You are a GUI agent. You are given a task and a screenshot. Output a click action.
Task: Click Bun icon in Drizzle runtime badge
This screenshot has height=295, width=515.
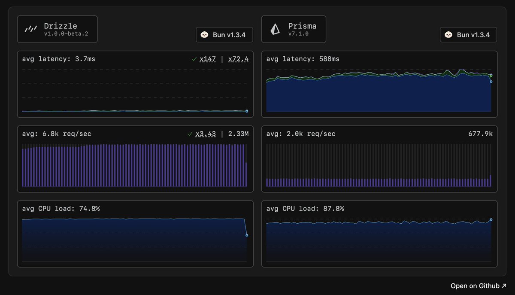click(205, 35)
